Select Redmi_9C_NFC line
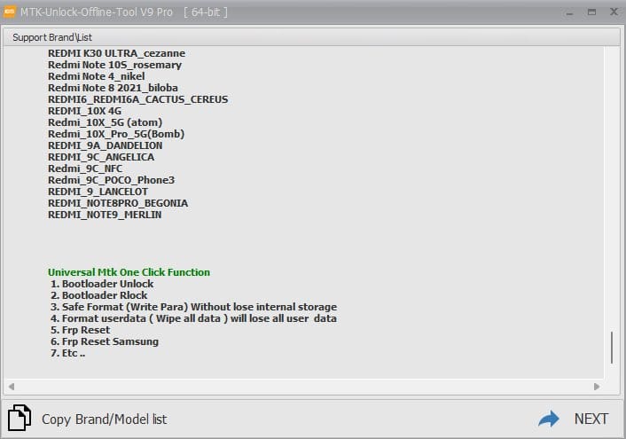The width and height of the screenshot is (626, 439). tap(85, 169)
